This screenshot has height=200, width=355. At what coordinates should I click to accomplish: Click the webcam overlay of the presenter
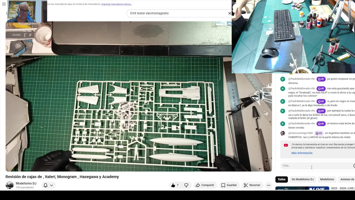(27, 11)
